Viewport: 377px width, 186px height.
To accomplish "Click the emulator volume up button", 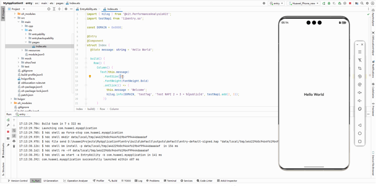I will click(360, 93).
